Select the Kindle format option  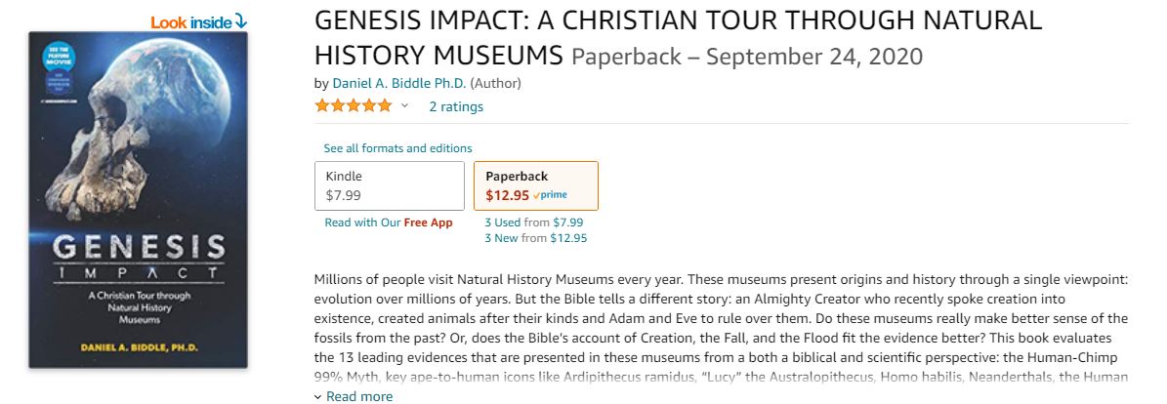(390, 186)
